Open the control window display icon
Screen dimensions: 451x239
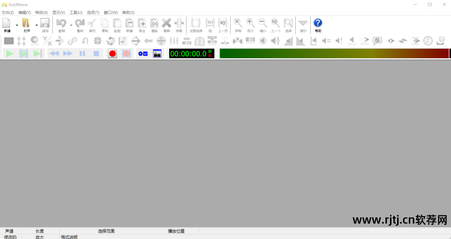(x=157, y=54)
